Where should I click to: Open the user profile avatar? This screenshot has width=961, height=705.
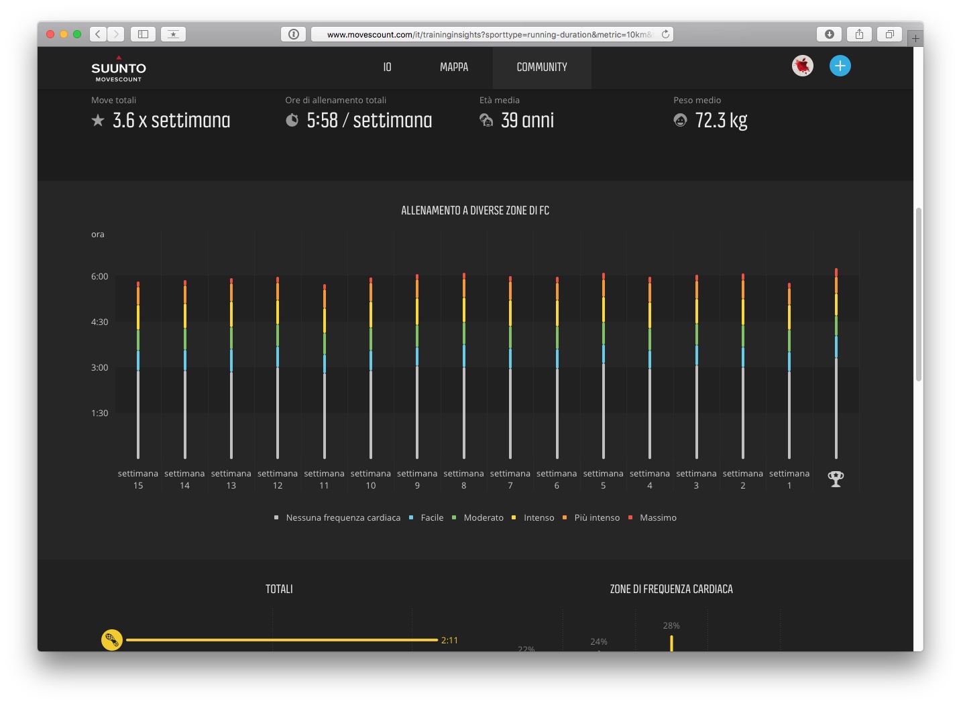coord(803,66)
